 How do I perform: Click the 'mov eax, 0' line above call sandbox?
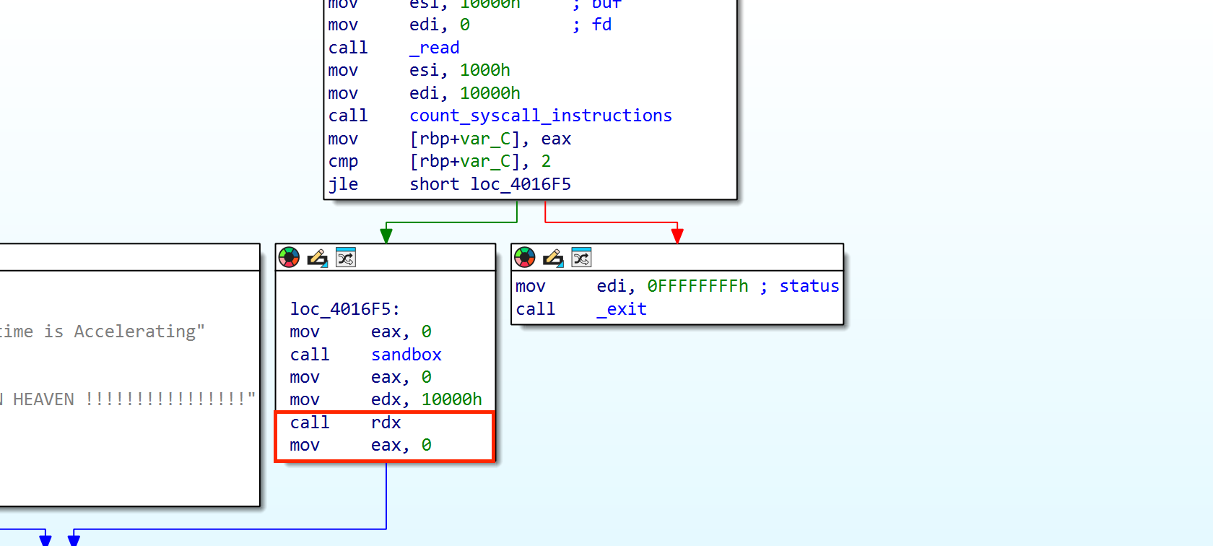(360, 331)
